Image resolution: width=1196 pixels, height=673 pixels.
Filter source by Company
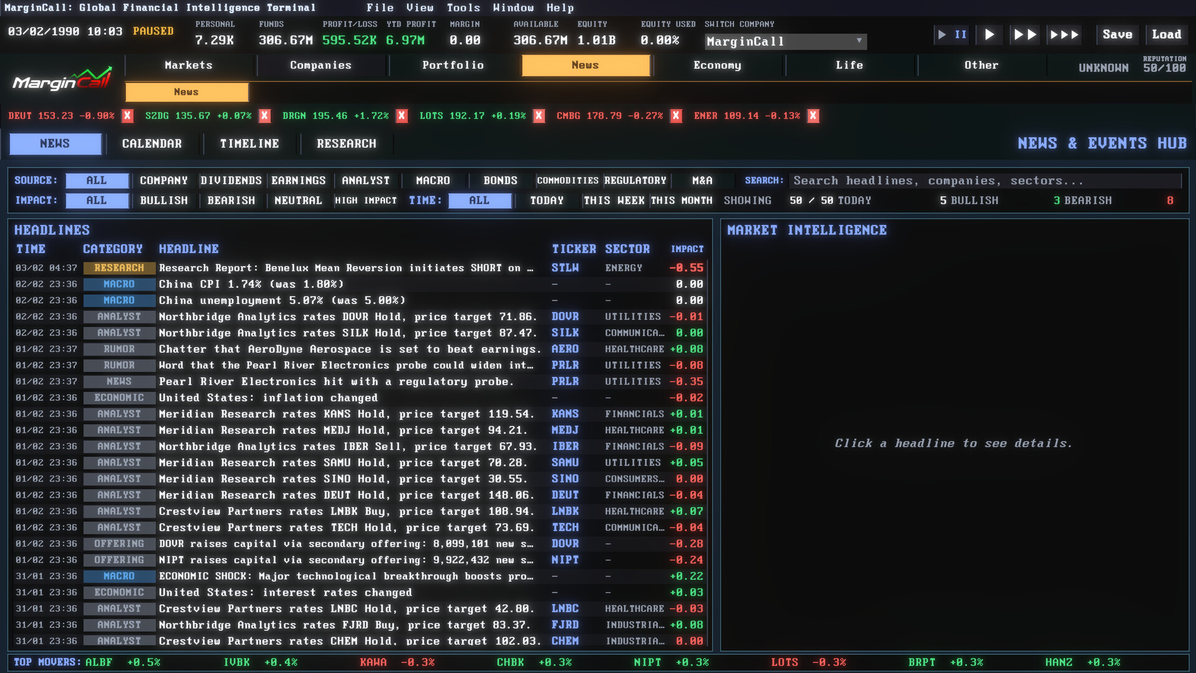[x=164, y=181]
